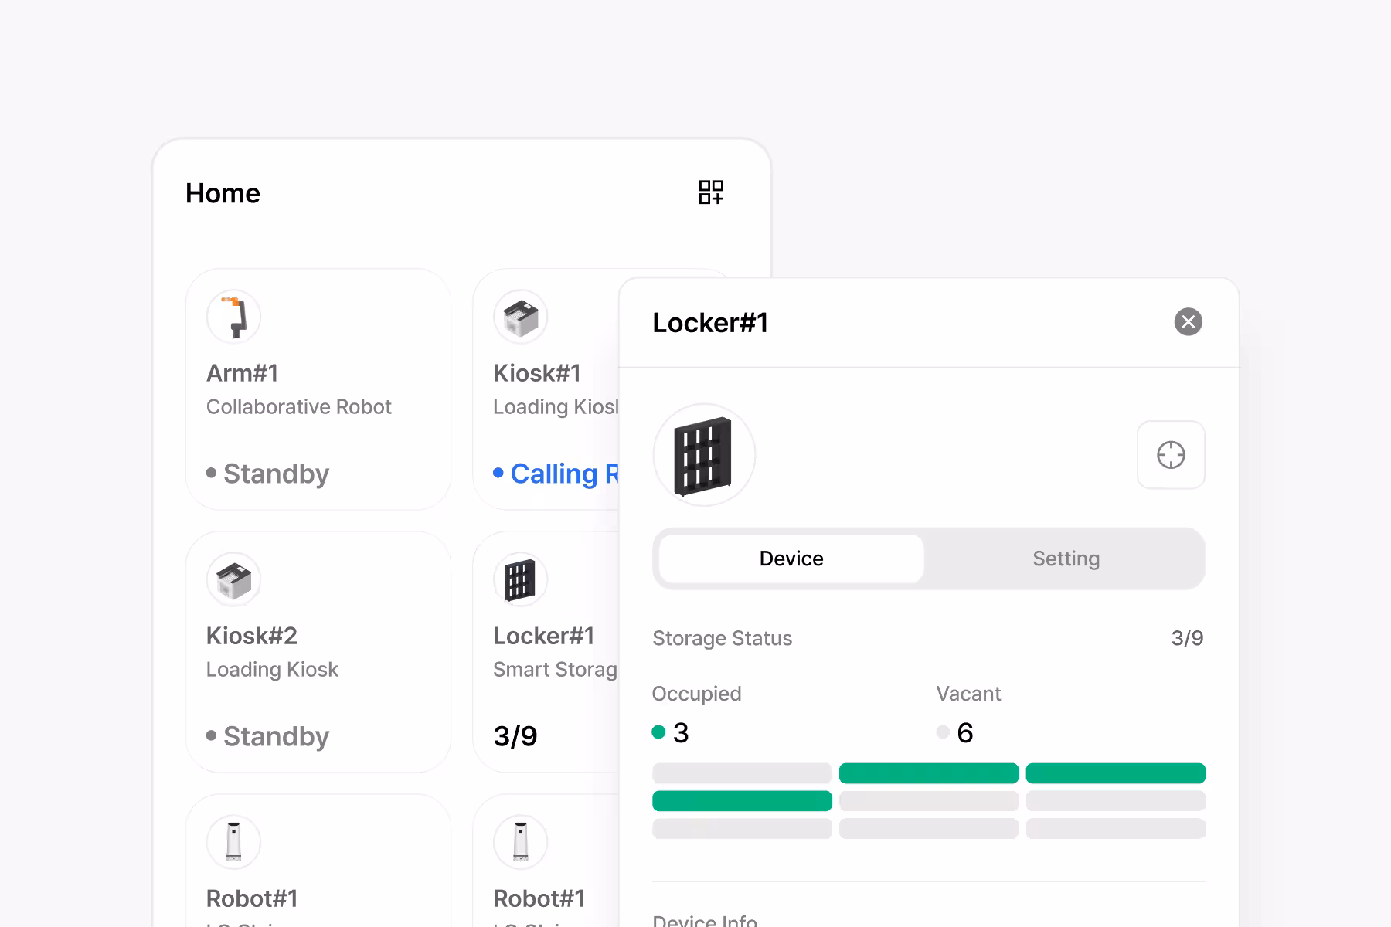Switch to the Device tab
Viewport: 1391px width, 927px height.
(791, 559)
